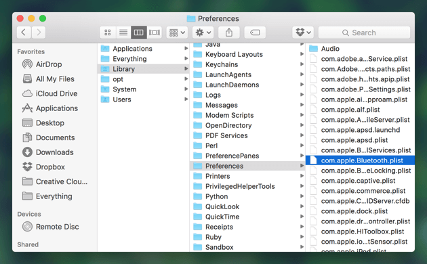Open Dropbox folder in the sidebar
427x264 pixels.
[44, 167]
